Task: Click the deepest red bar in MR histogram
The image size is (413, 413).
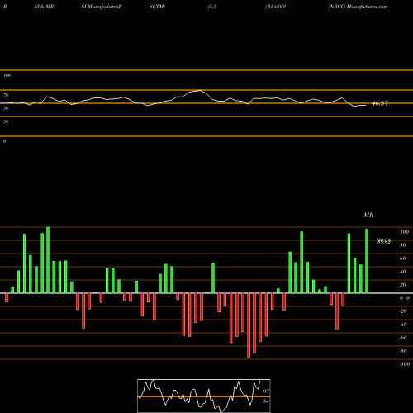Action: pyautogui.click(x=249, y=325)
